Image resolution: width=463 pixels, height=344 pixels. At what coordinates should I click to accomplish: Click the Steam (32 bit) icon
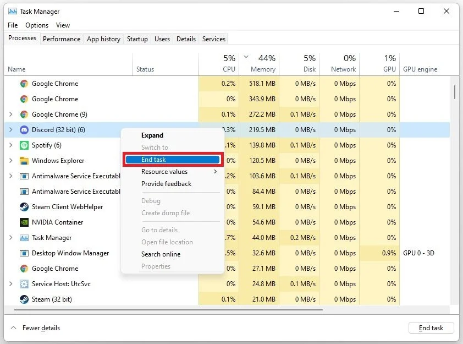(x=24, y=299)
